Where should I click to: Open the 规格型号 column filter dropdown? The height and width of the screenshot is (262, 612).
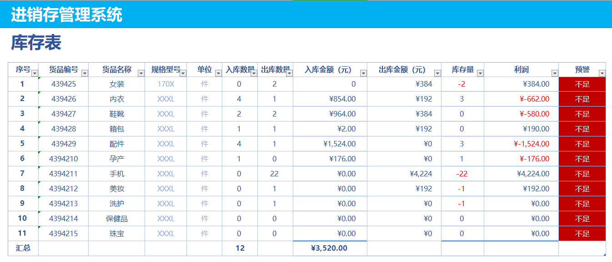pos(183,73)
